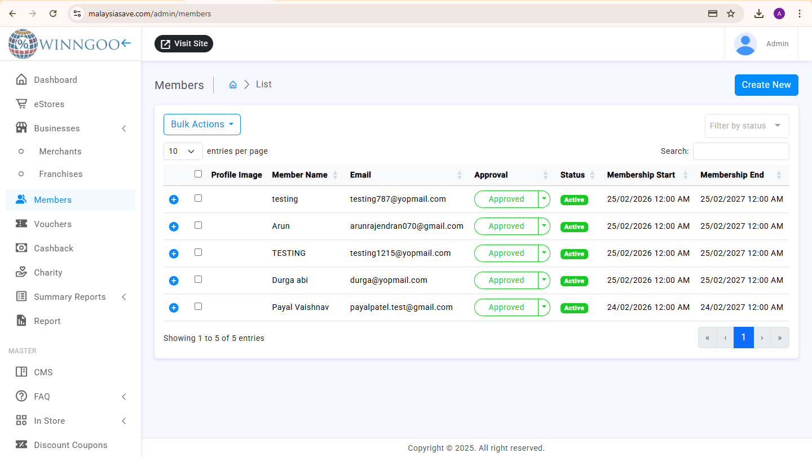Bookmark this page with star icon
This screenshot has width=812, height=457.
click(731, 14)
